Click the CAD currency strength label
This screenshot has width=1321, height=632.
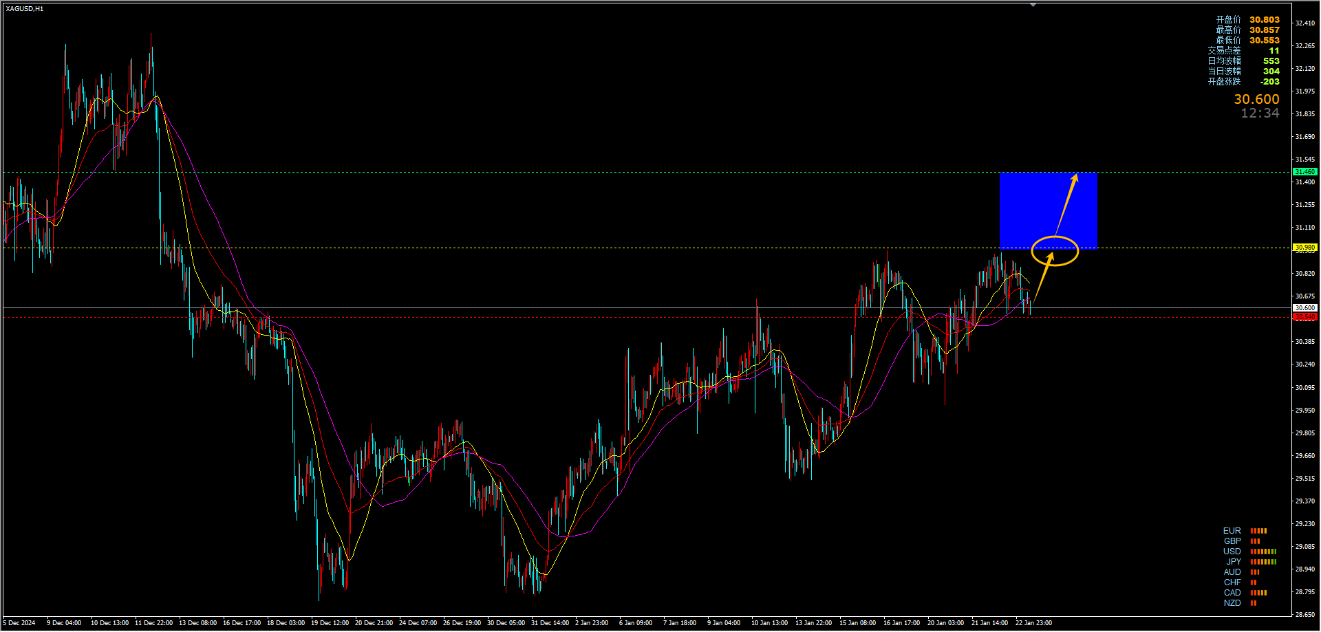pyautogui.click(x=1232, y=593)
